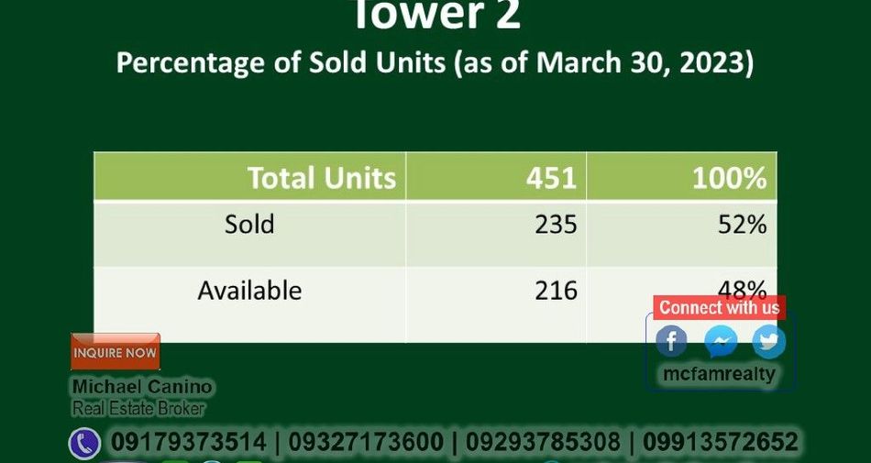Click the purple phone icon
The height and width of the screenshot is (463, 871).
[84, 444]
